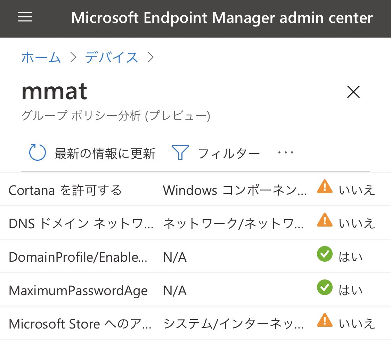Select the Cortana を許可する setting
The image size is (391, 340).
(x=65, y=190)
